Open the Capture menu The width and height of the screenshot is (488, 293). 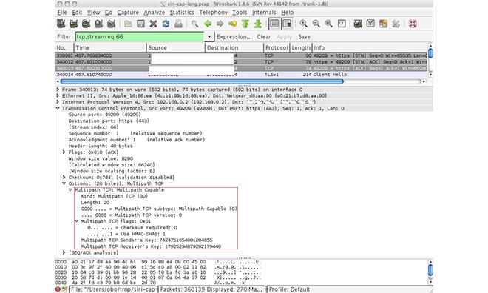[x=128, y=13]
